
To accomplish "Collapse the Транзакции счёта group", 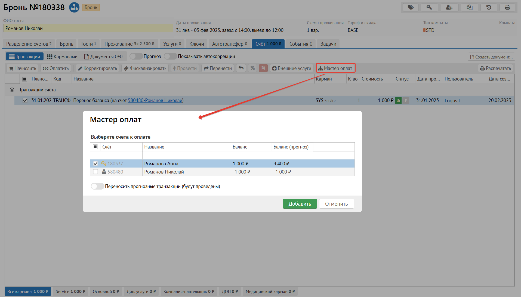I will click(x=12, y=90).
